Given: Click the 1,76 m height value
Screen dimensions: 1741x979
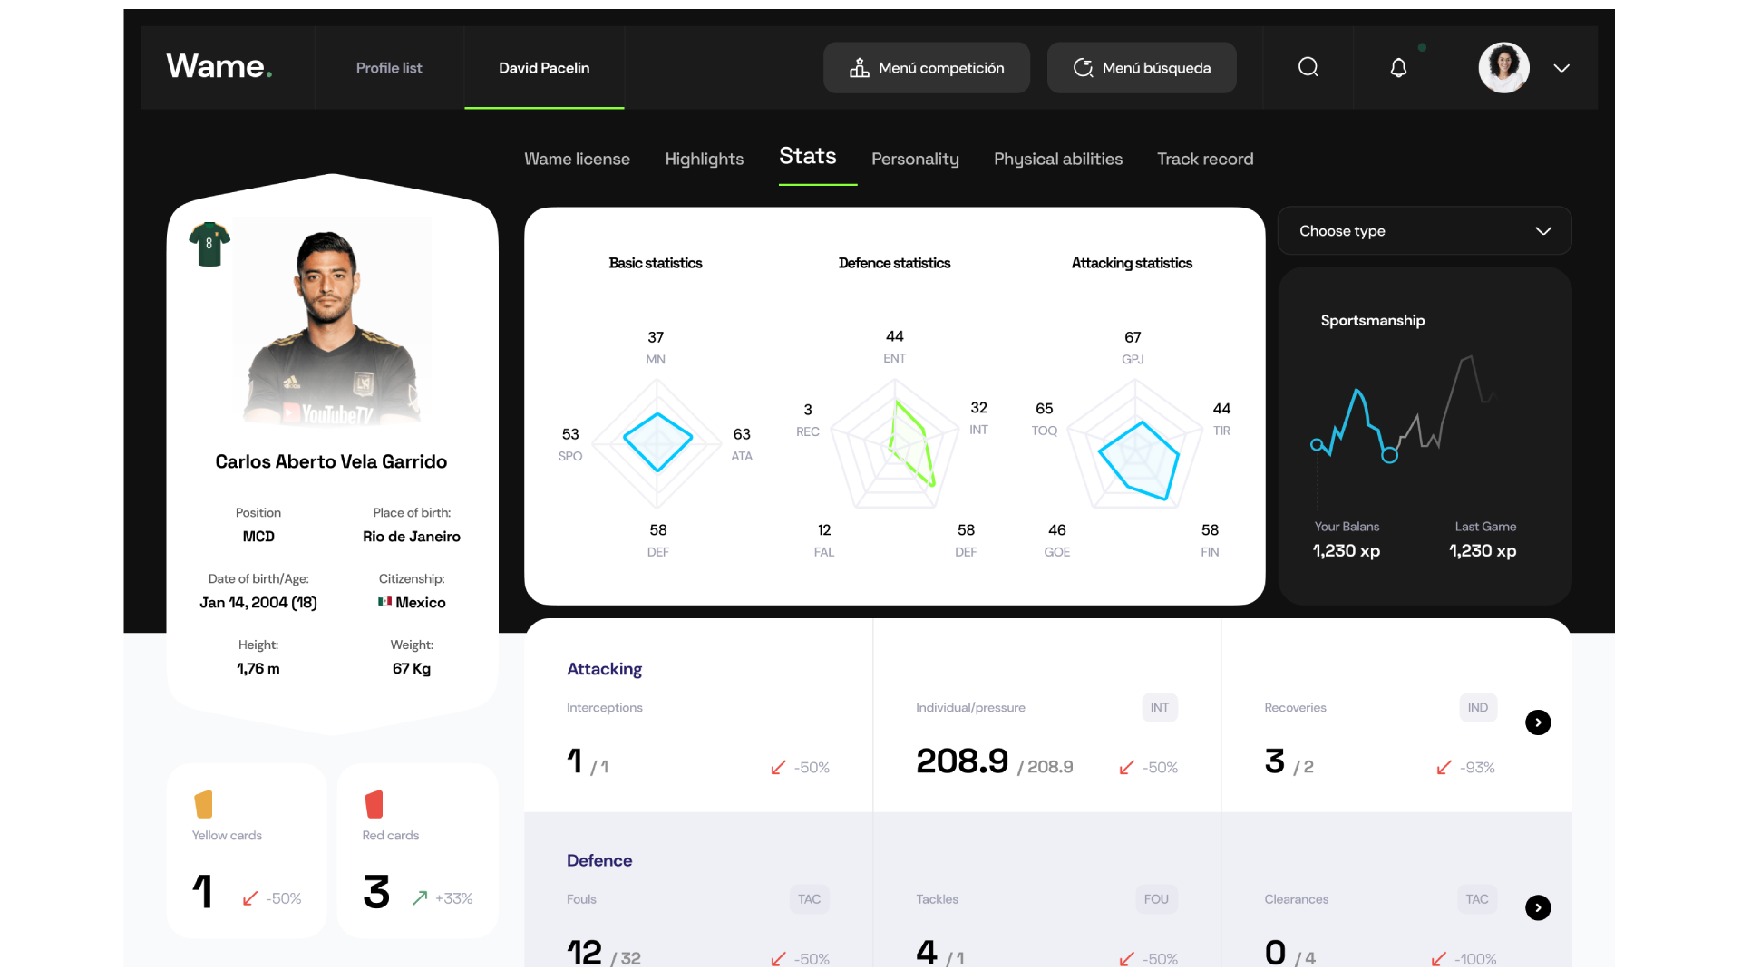Looking at the screenshot, I should tap(258, 669).
